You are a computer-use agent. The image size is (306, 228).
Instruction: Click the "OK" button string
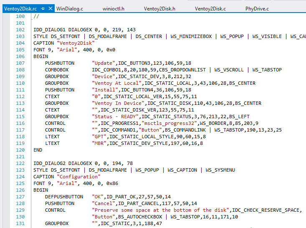pos(98,197)
